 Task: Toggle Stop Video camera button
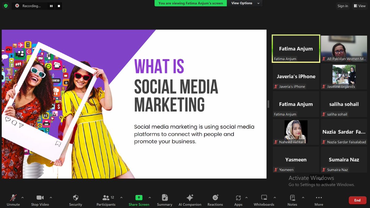coord(40,200)
